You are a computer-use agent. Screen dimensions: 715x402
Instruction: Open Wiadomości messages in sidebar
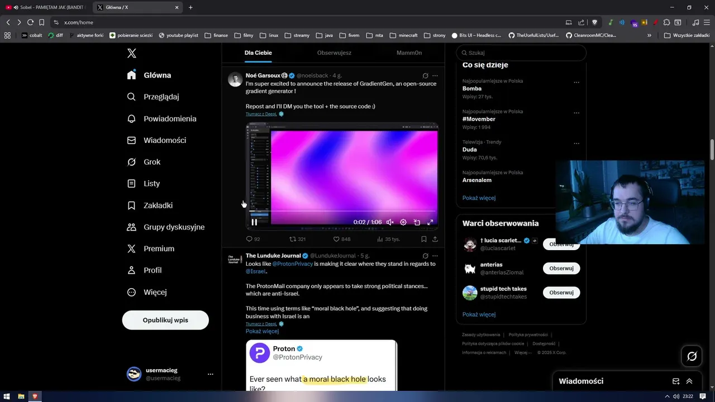[x=156, y=140]
